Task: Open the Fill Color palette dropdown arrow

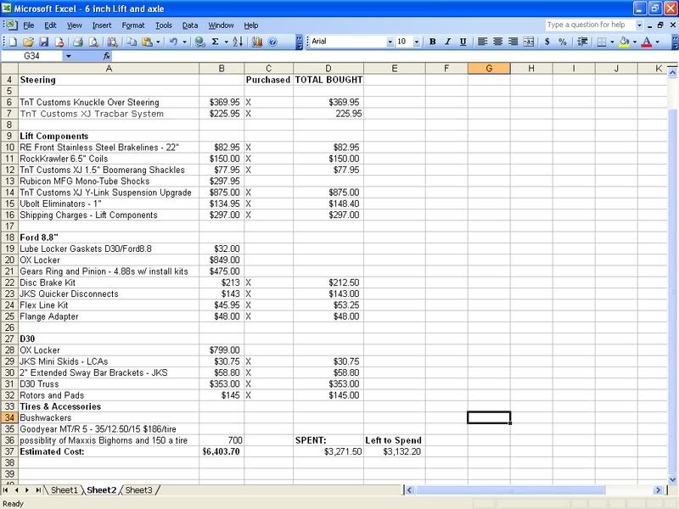Action: pyautogui.click(x=634, y=42)
